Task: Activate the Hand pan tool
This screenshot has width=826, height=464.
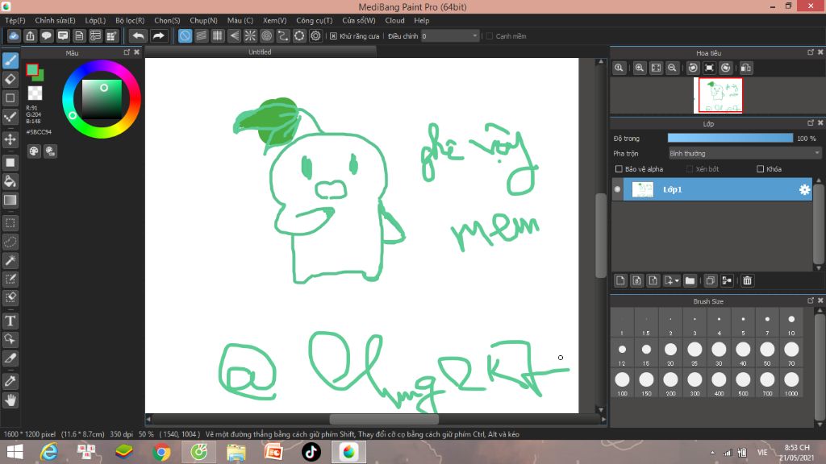Action: pos(10,400)
